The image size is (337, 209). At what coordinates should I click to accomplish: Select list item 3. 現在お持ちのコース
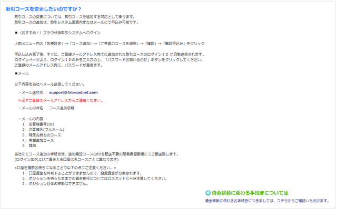click(42, 135)
